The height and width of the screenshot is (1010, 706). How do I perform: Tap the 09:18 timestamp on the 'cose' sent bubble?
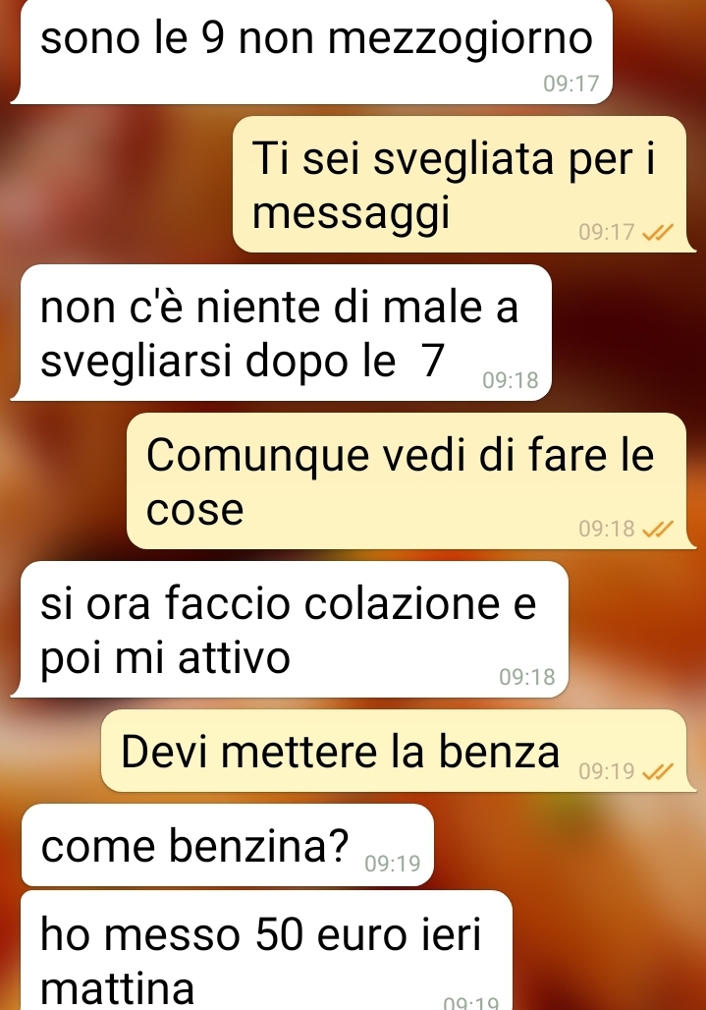click(x=606, y=529)
